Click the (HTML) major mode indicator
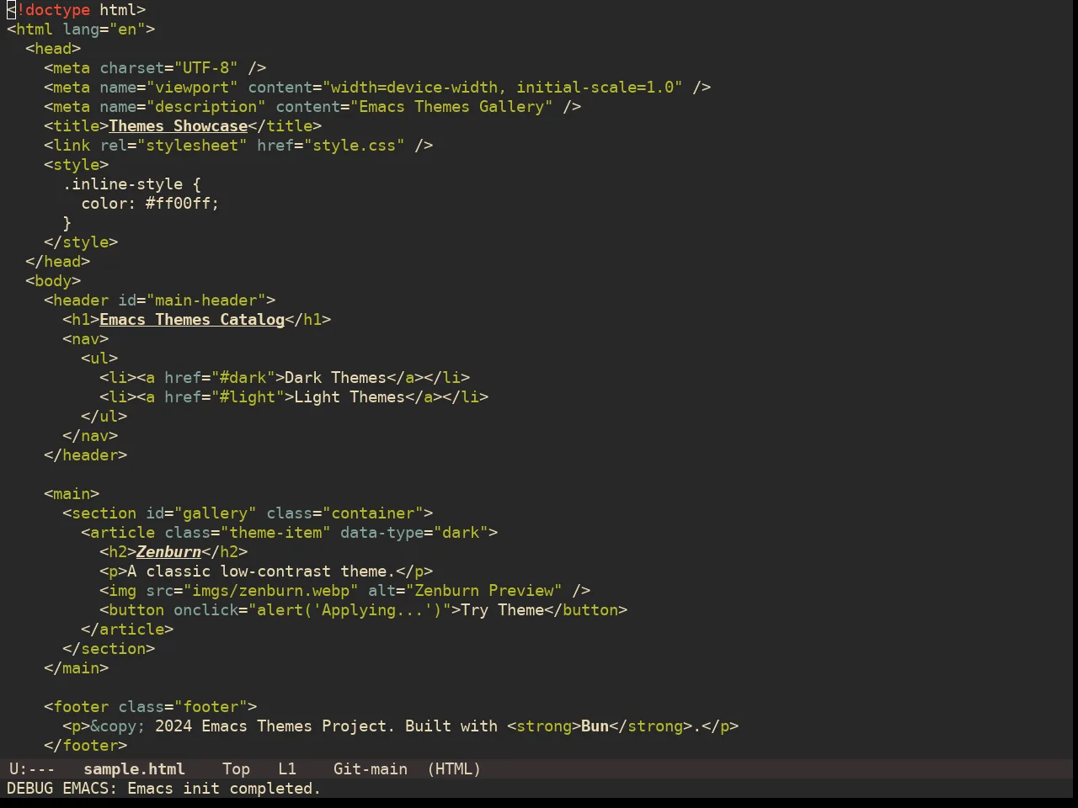The width and height of the screenshot is (1078, 808). 454,769
